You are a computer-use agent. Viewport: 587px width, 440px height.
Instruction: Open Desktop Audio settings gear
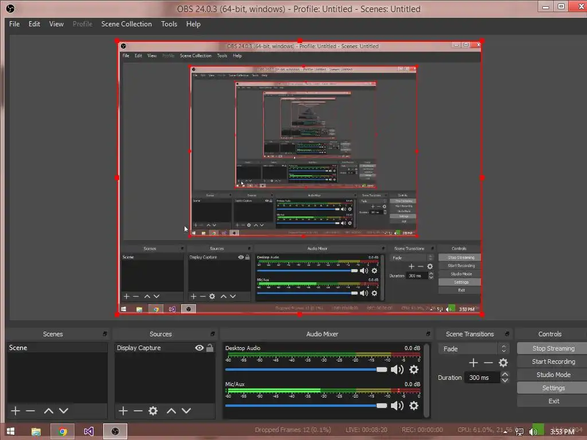[x=414, y=370]
